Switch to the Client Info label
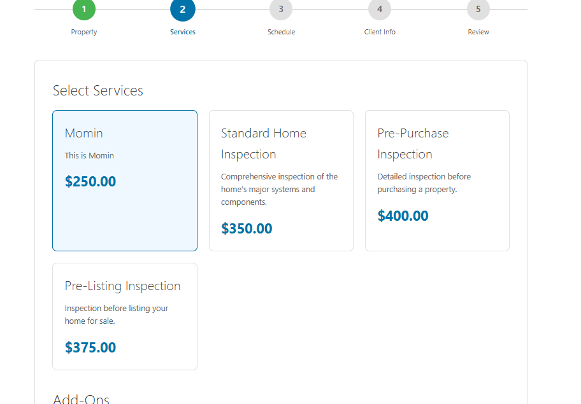Screen dimensions: 581x404 [x=380, y=32]
